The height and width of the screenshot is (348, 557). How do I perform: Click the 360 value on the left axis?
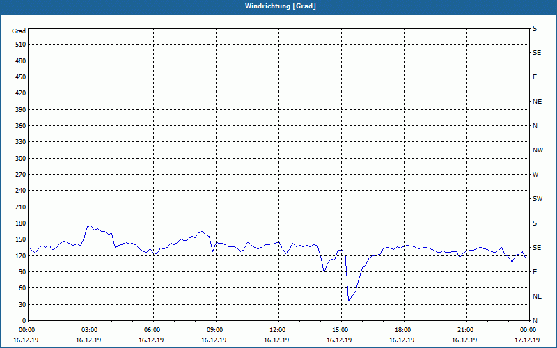pos(21,126)
